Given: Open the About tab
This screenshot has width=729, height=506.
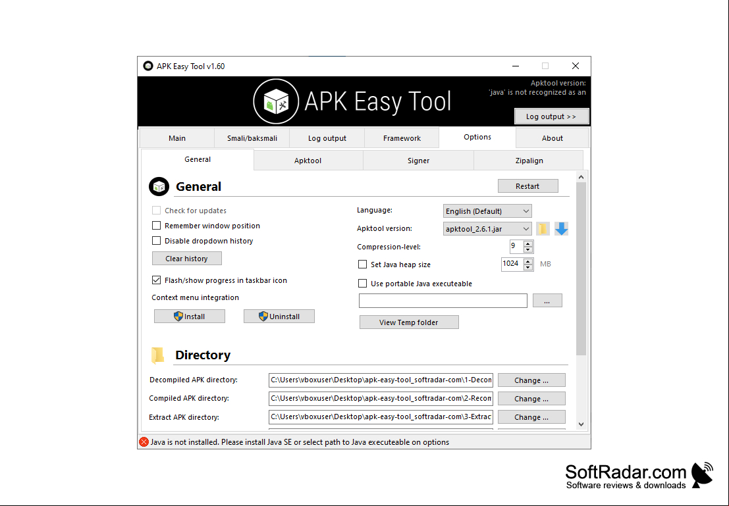Looking at the screenshot, I should (553, 138).
